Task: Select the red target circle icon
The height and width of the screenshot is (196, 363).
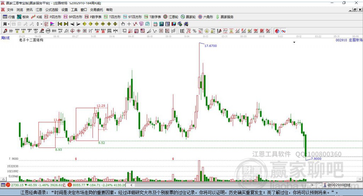Action: (72, 31)
